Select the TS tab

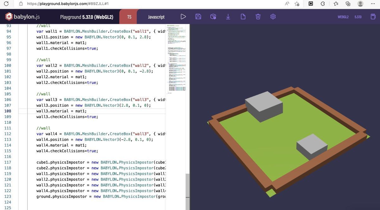pyautogui.click(x=128, y=16)
